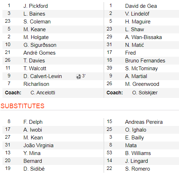The width and height of the screenshot is (179, 177).
Task: Open Andreas Pereira substitute entry
Action: point(144,122)
